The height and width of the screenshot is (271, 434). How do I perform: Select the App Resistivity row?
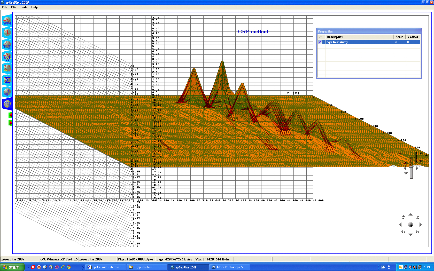point(359,42)
